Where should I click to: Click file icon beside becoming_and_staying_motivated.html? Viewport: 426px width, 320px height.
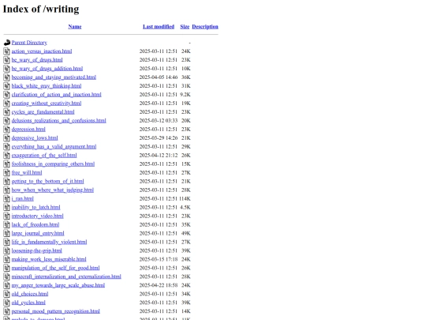coord(7,77)
